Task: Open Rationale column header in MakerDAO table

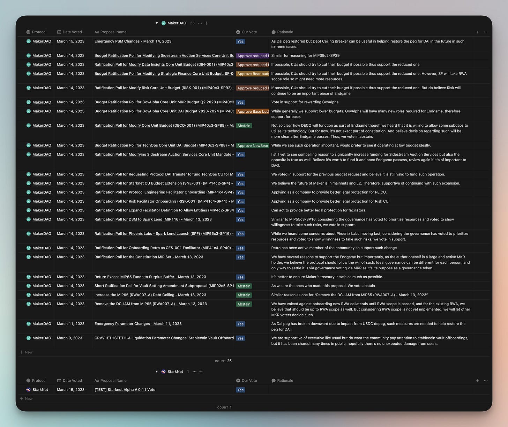Action: pos(282,32)
